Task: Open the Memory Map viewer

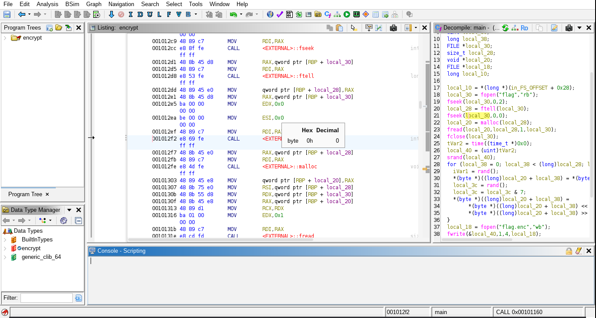Action: pos(356,14)
